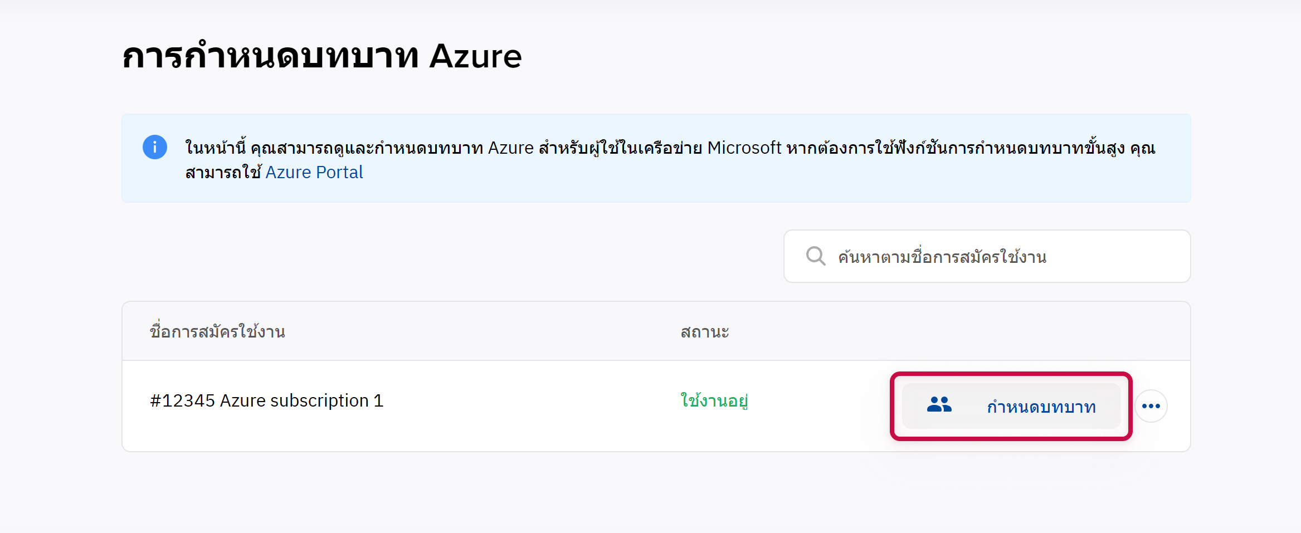Click blank area of table header right side
Screen dimensions: 1301x533
[x=1003, y=332]
